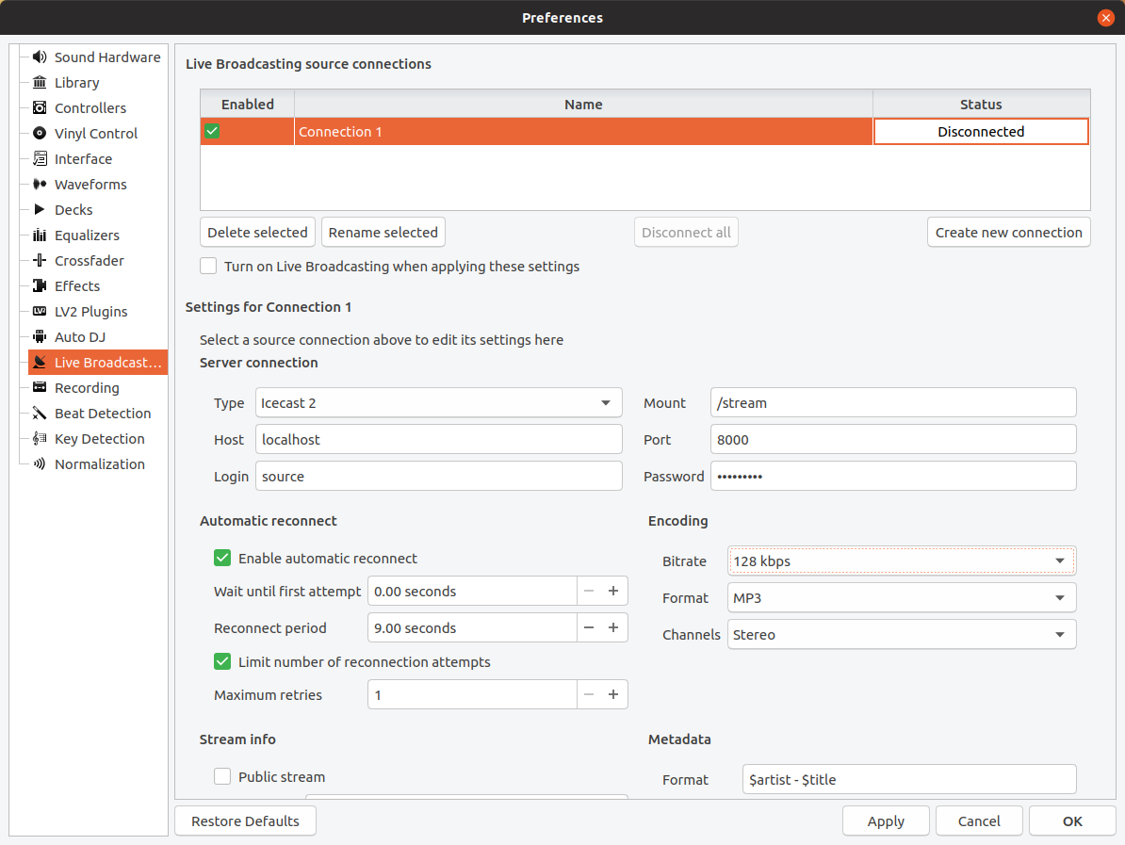
Task: Go to Beat Detection preferences page
Action: click(x=103, y=414)
